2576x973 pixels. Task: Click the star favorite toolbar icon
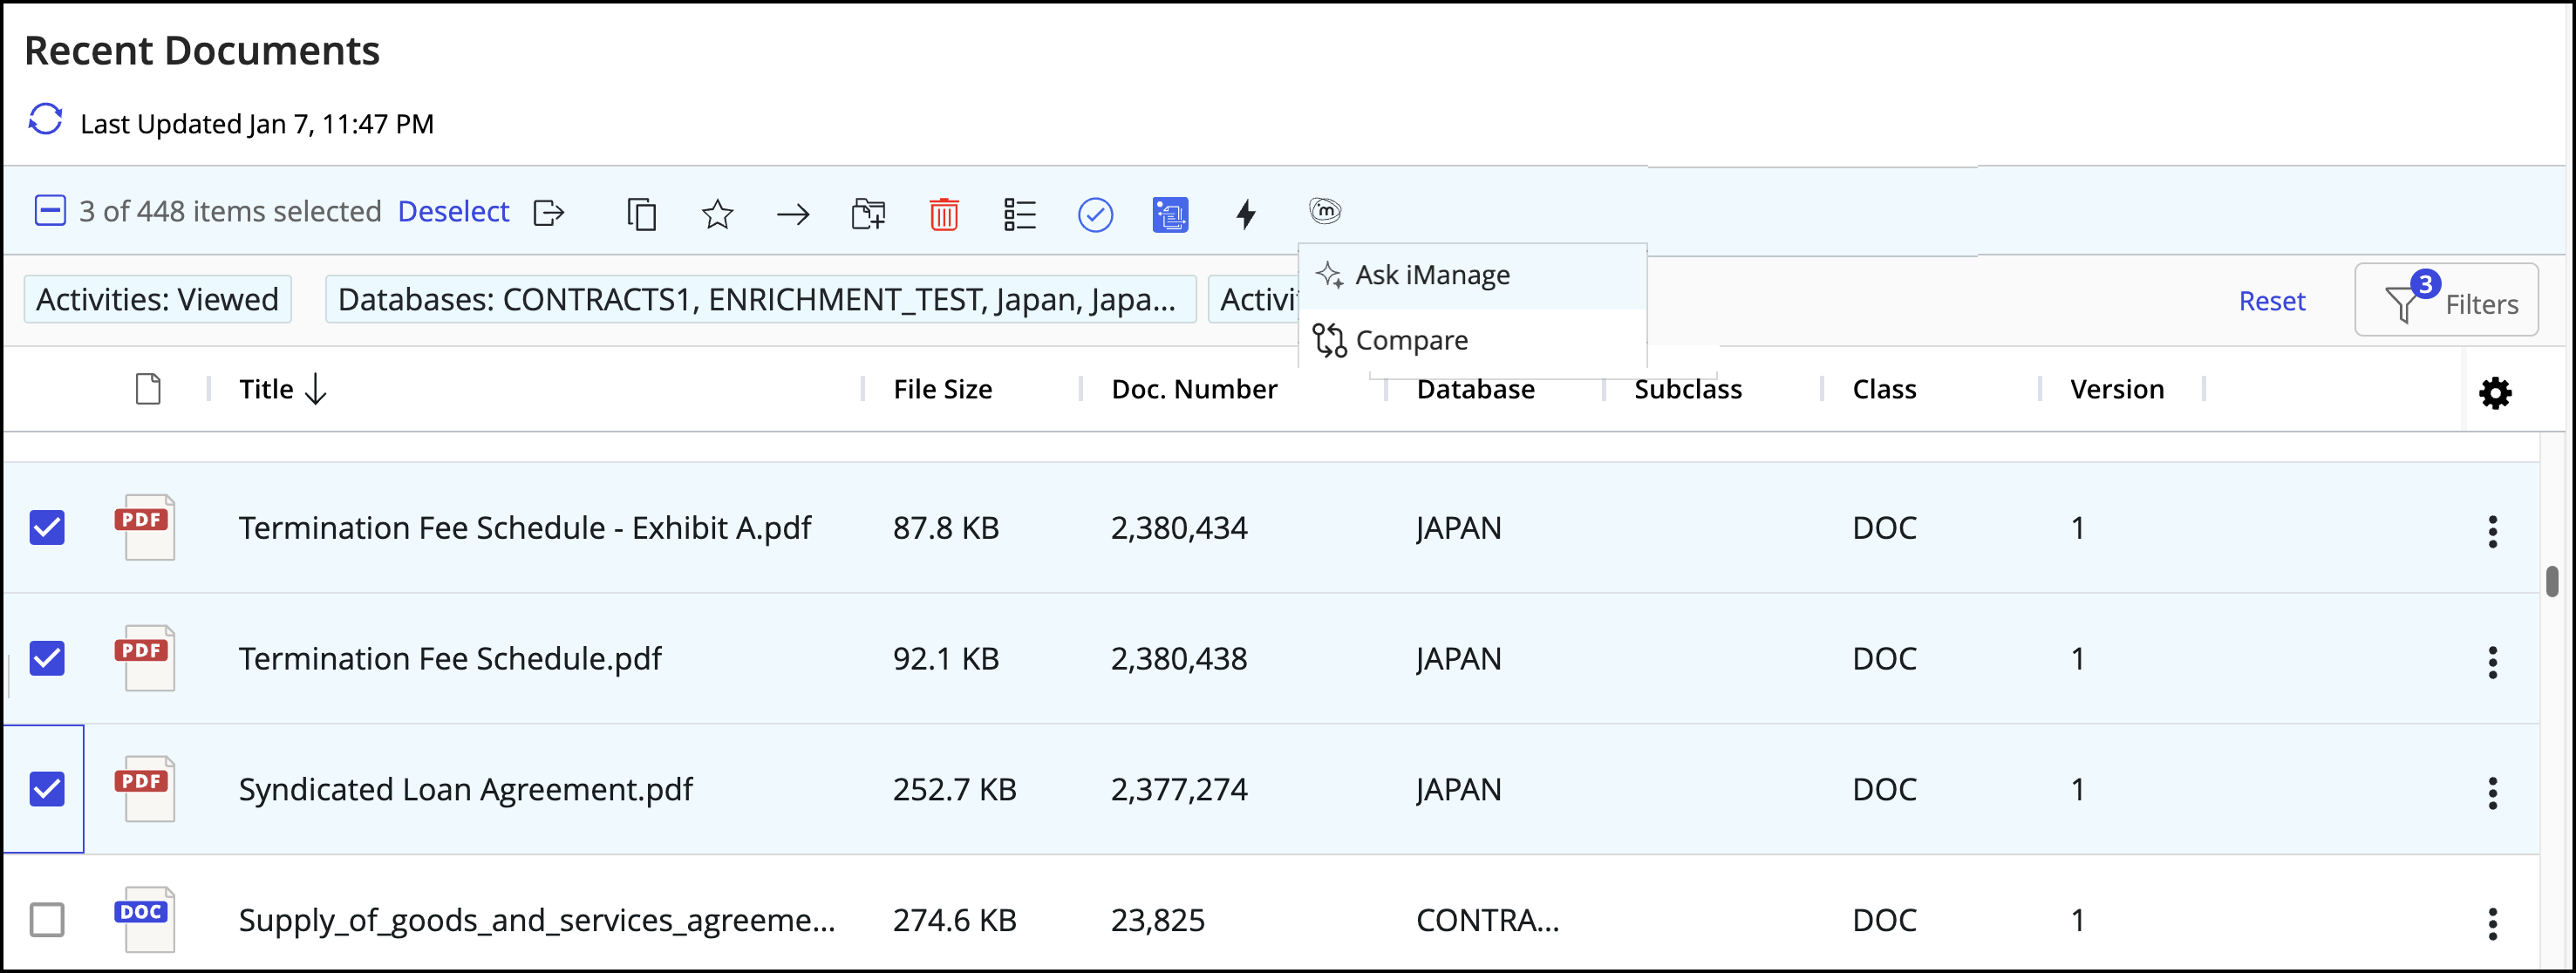pos(717,214)
